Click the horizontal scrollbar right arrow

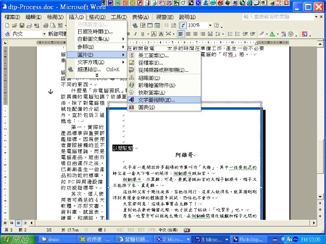point(314,223)
